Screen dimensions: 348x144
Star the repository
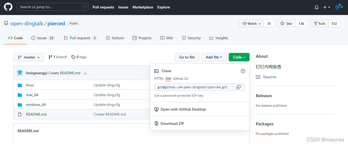(286, 23)
